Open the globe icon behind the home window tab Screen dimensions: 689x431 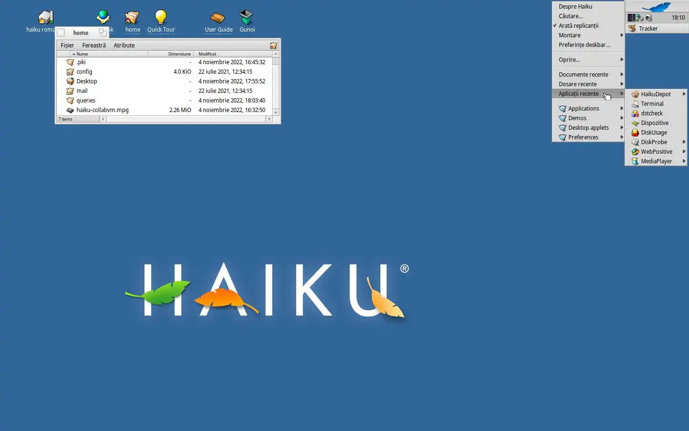coord(103,17)
